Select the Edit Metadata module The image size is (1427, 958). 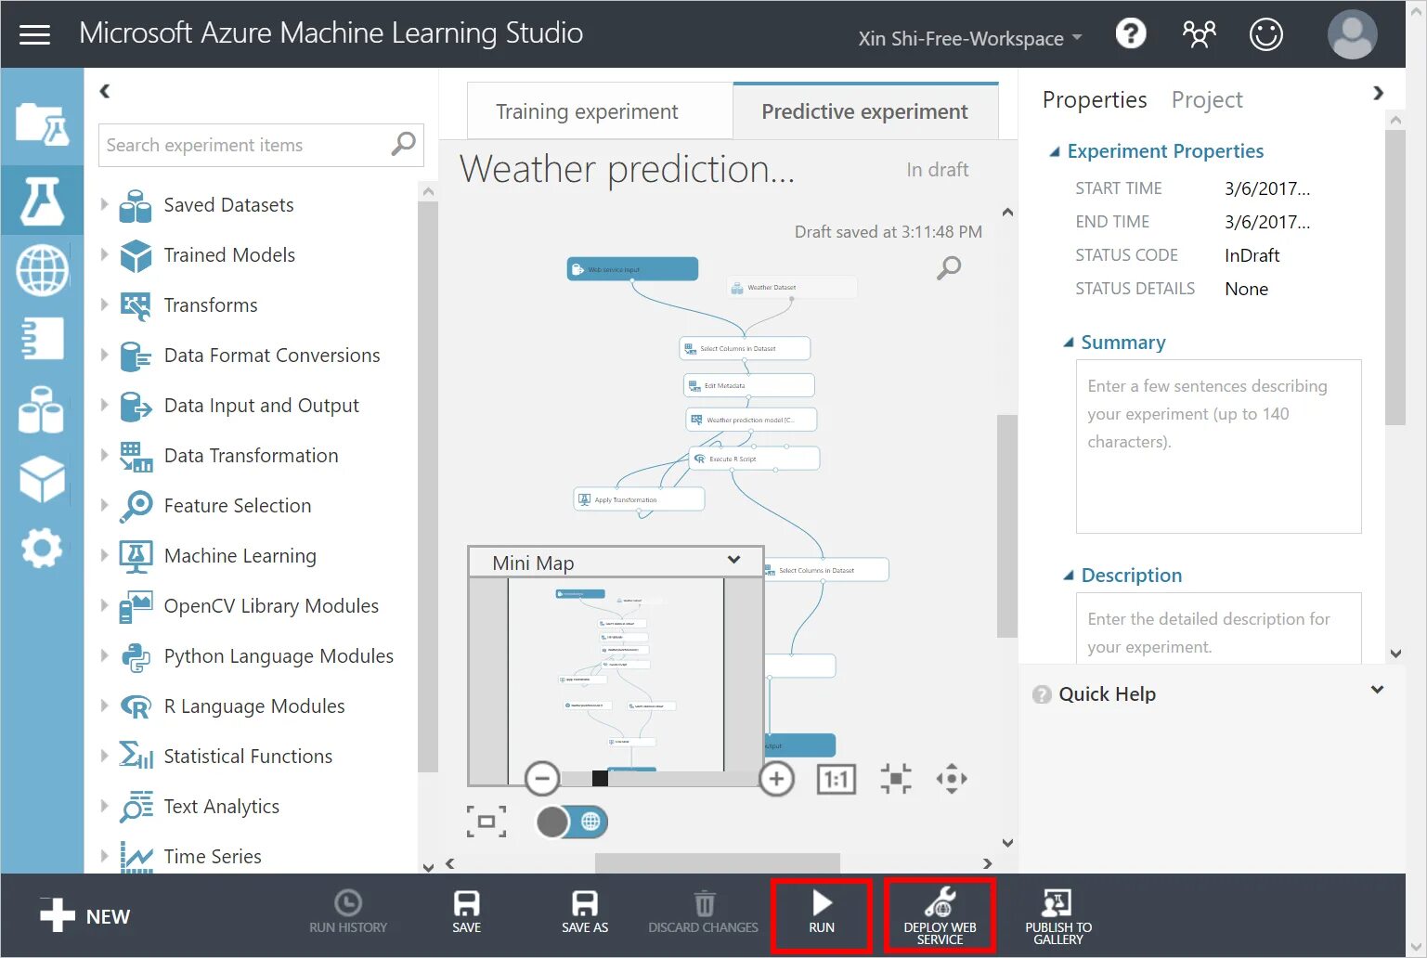tap(748, 385)
